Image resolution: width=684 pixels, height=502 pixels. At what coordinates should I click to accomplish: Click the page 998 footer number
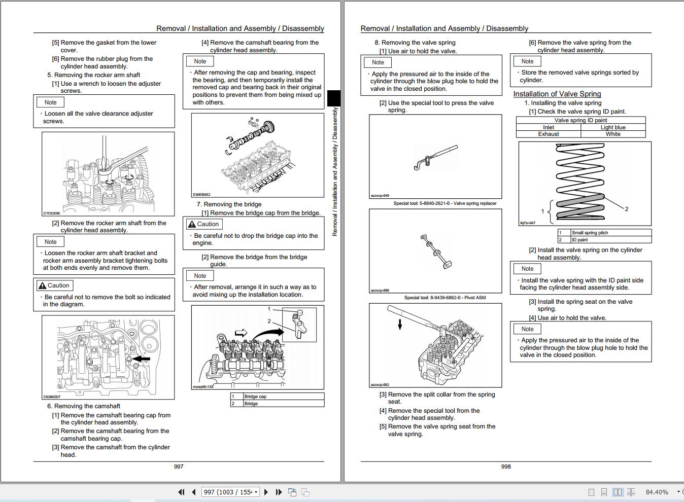(506, 467)
